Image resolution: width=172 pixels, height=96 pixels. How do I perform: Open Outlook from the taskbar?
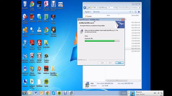(42, 93)
